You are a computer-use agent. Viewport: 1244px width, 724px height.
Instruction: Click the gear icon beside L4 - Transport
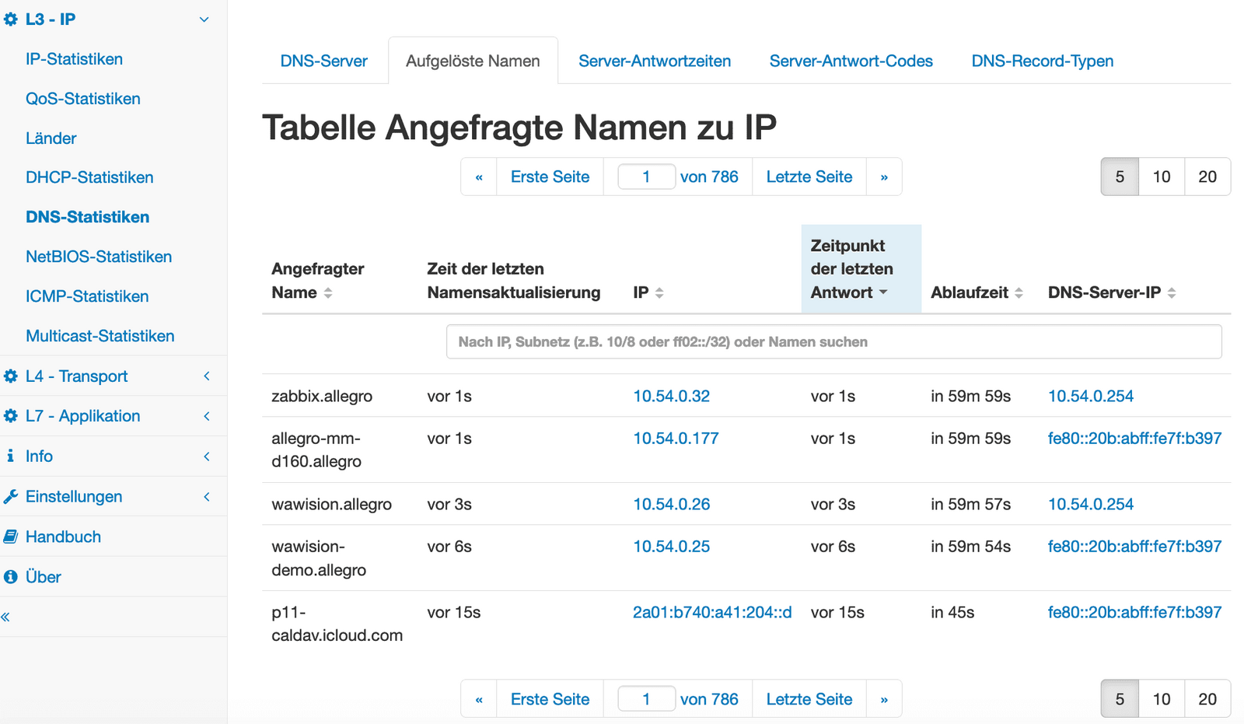coord(11,376)
